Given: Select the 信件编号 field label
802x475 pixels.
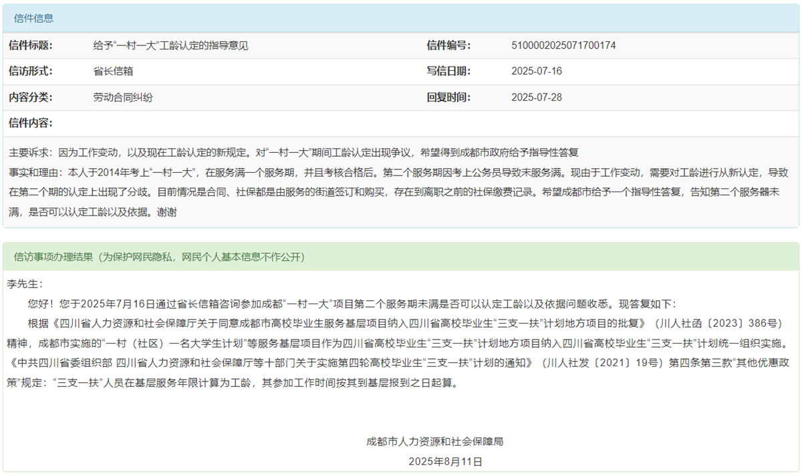Looking at the screenshot, I should click(448, 45).
